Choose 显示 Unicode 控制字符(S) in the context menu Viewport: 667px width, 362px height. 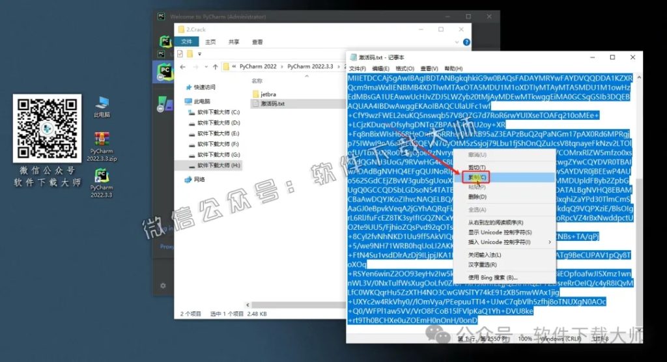coord(505,232)
